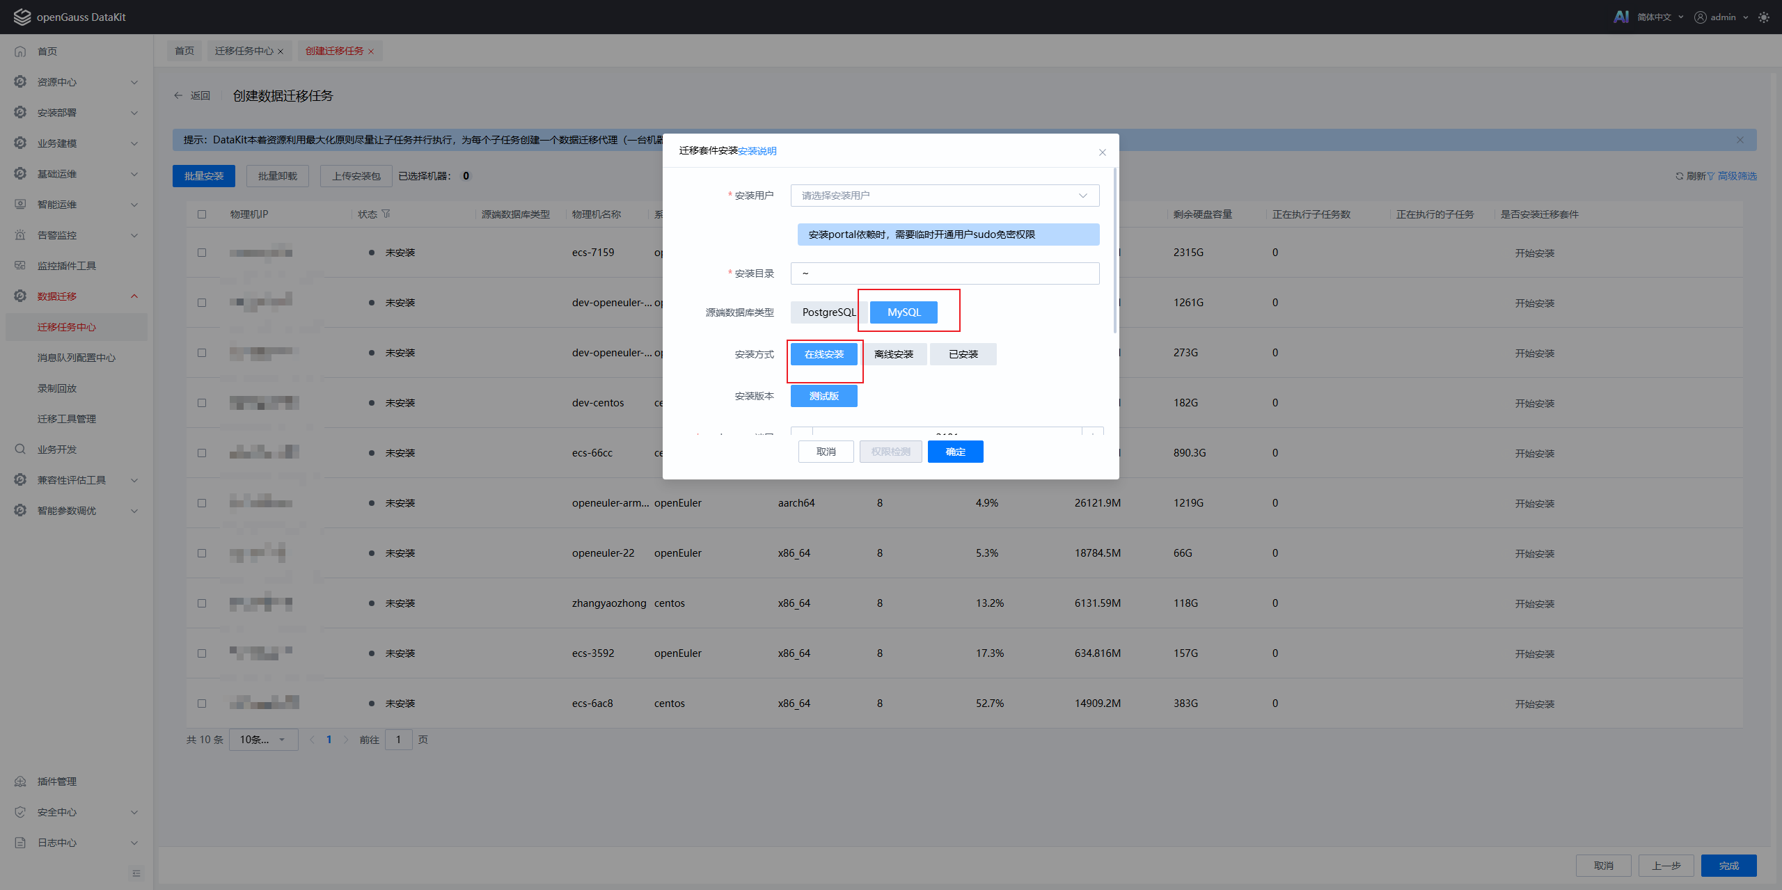Click the back arrow next to 返回

click(178, 96)
